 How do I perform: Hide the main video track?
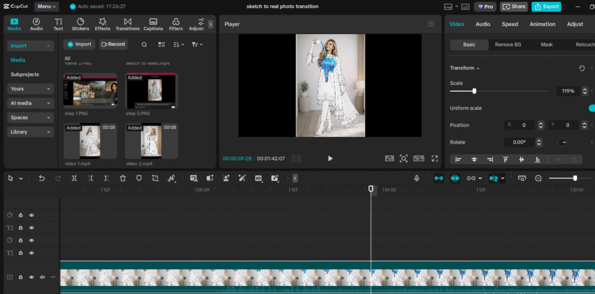pyautogui.click(x=31, y=277)
